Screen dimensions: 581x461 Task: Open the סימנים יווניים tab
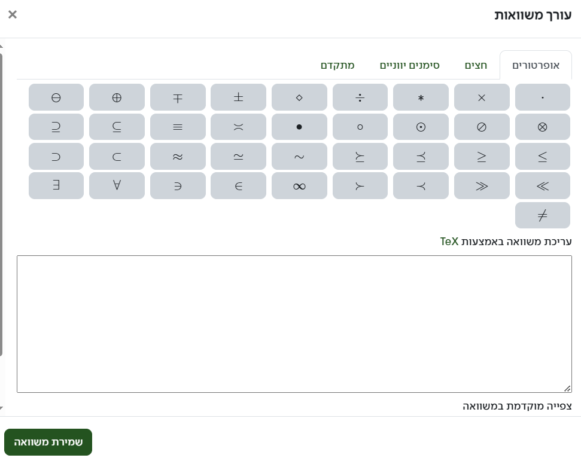410,65
